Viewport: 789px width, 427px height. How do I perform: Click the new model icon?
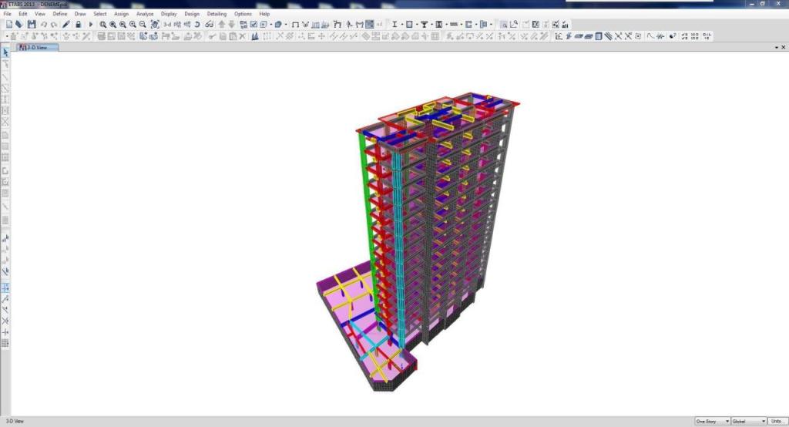tap(8, 25)
